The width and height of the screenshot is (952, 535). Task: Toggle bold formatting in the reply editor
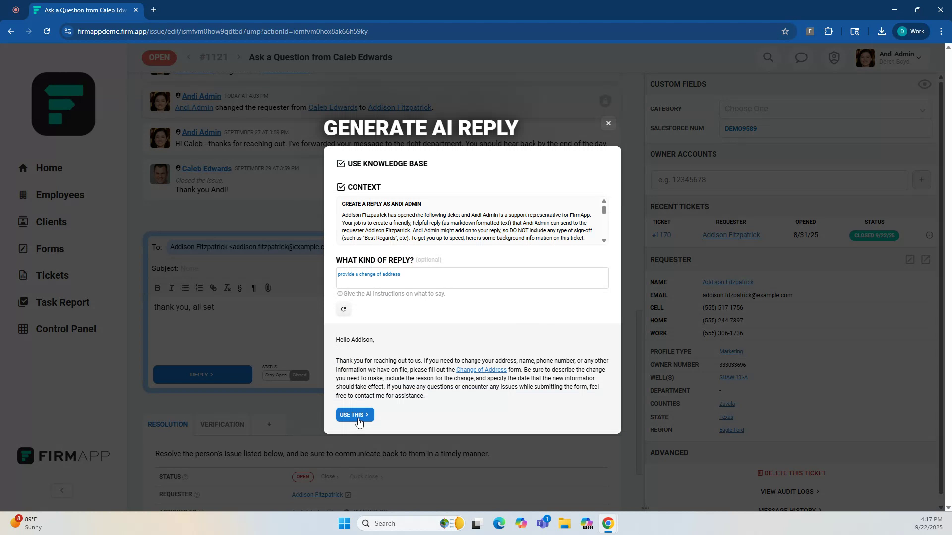click(157, 288)
